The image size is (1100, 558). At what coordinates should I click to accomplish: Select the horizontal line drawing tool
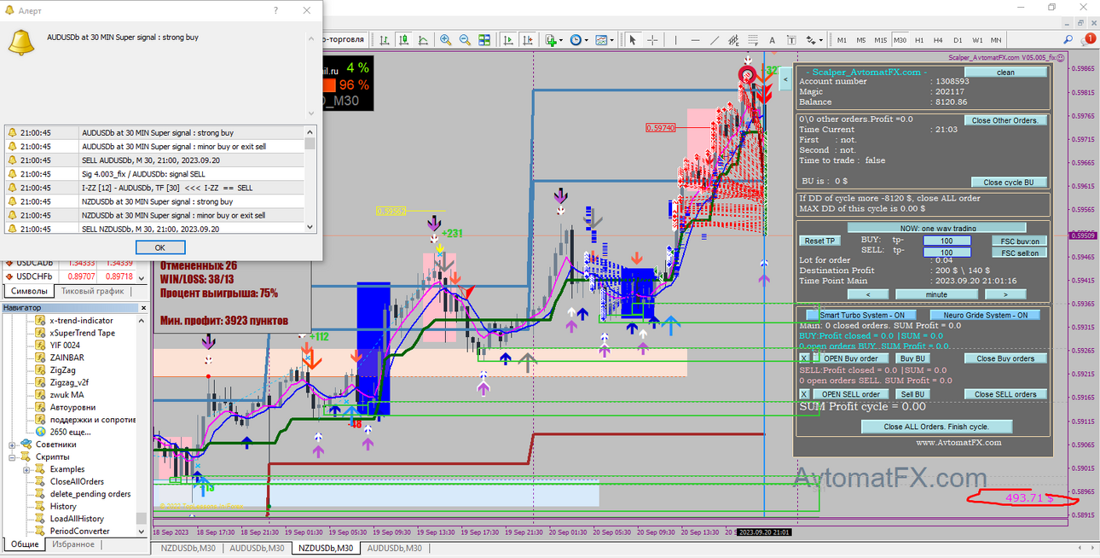point(695,39)
